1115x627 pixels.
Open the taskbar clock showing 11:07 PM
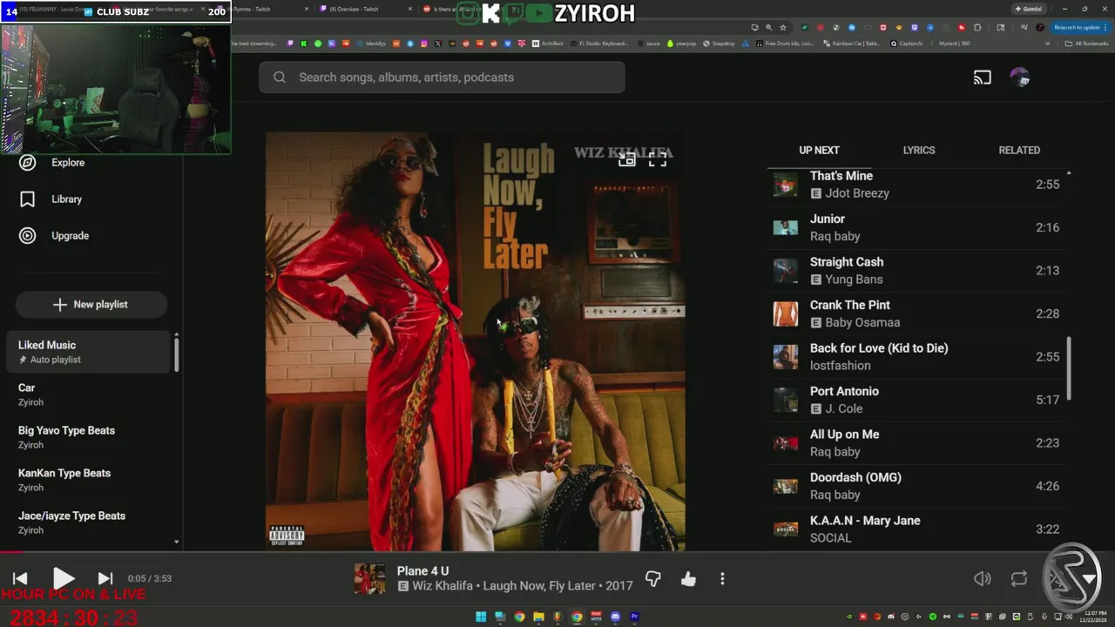coord(1092,617)
